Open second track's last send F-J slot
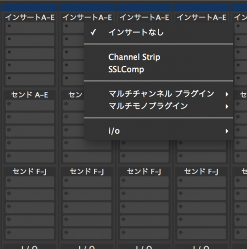This screenshot has height=249, width=247. click(87, 234)
